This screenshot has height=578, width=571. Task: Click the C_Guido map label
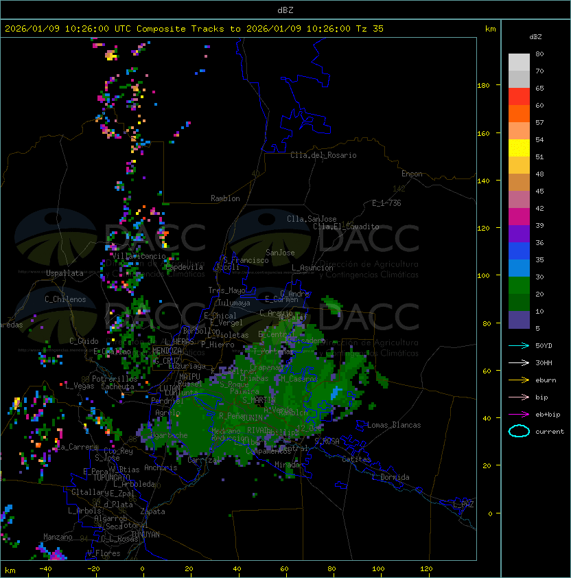(84, 341)
